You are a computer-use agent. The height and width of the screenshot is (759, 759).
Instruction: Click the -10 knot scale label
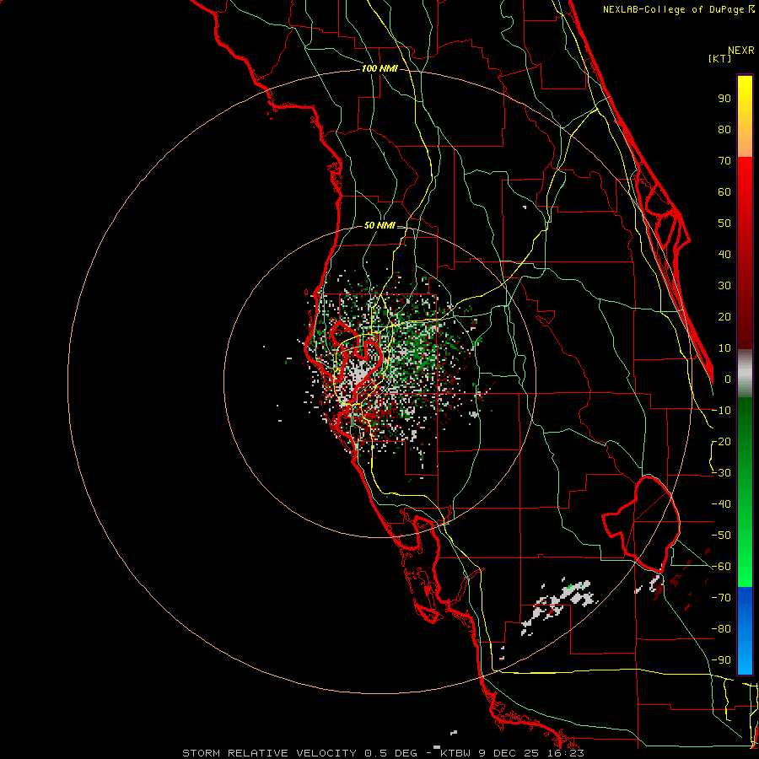(721, 411)
